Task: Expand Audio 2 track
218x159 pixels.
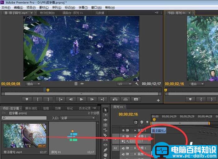Action: tap(135, 154)
